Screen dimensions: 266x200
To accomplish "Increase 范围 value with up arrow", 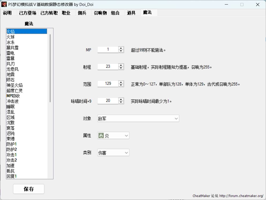I will coord(121,82).
